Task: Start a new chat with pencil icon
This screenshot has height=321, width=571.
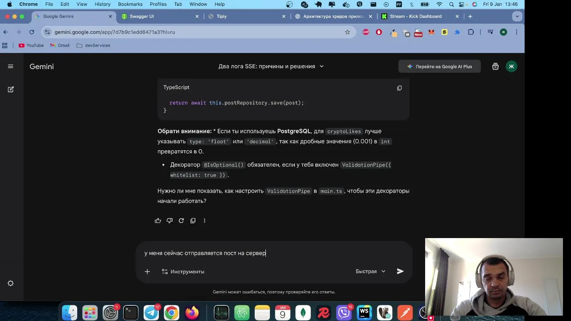Action: (11, 89)
